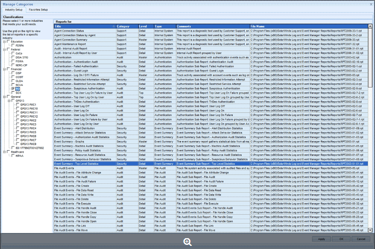
Task: Click the vertical scrollbar thumb of reports grid
Action: [370, 57]
